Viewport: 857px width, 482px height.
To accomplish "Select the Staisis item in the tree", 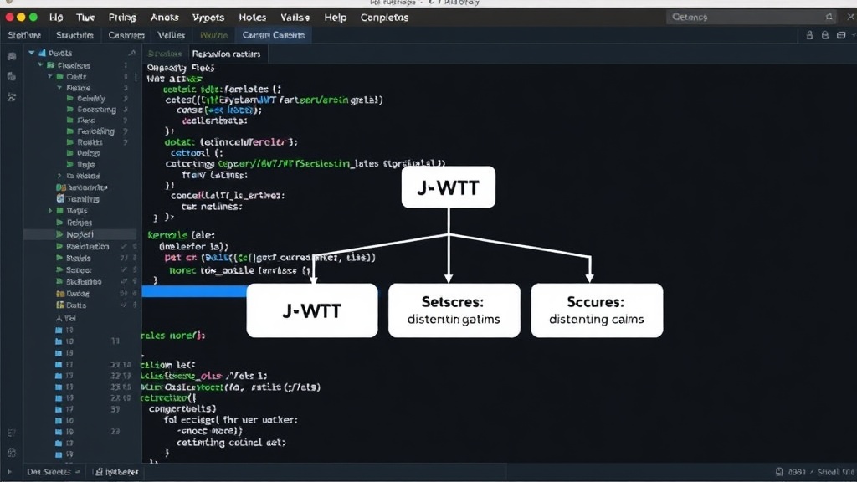I will [x=78, y=258].
